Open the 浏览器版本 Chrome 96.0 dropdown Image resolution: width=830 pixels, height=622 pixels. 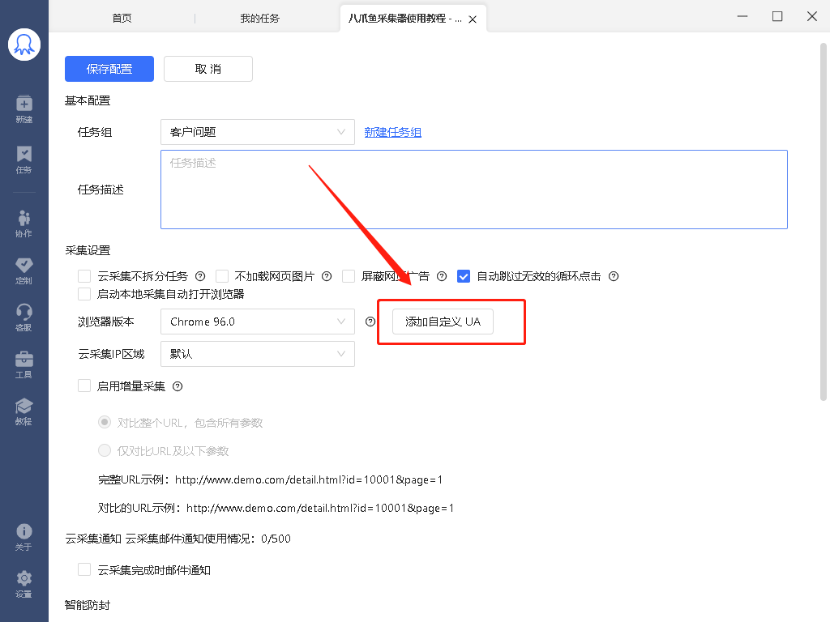(257, 322)
